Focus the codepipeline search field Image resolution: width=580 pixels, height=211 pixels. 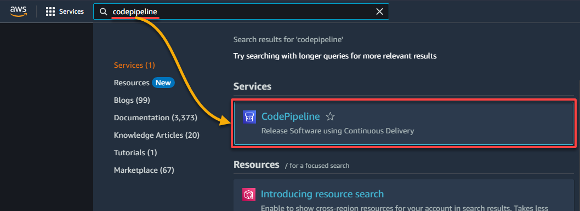(241, 12)
